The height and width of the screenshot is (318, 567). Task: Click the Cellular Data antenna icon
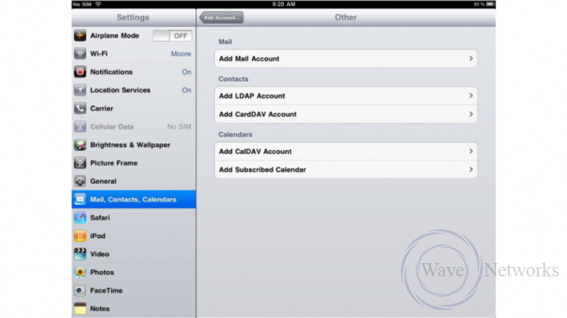tap(80, 126)
